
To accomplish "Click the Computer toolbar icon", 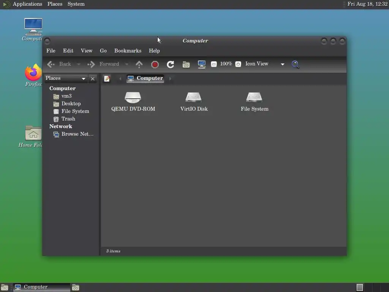I will [x=202, y=64].
